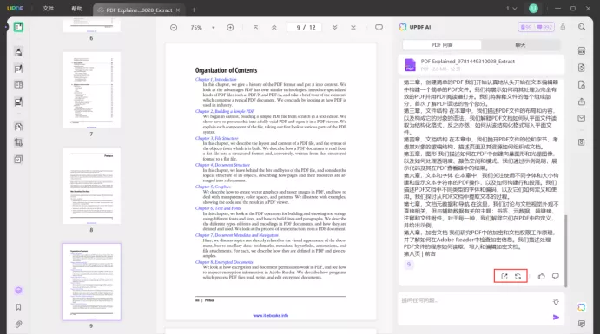This screenshot has width=600, height=335.
Task: Open the 帮助 menu
Action: [77, 9]
